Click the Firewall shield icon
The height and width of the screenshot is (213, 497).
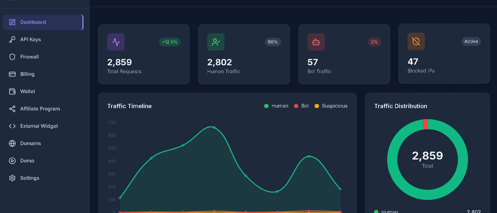click(x=12, y=57)
